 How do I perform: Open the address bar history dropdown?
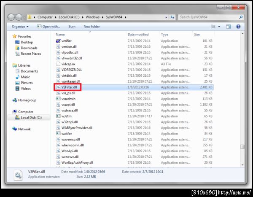pos(166,17)
